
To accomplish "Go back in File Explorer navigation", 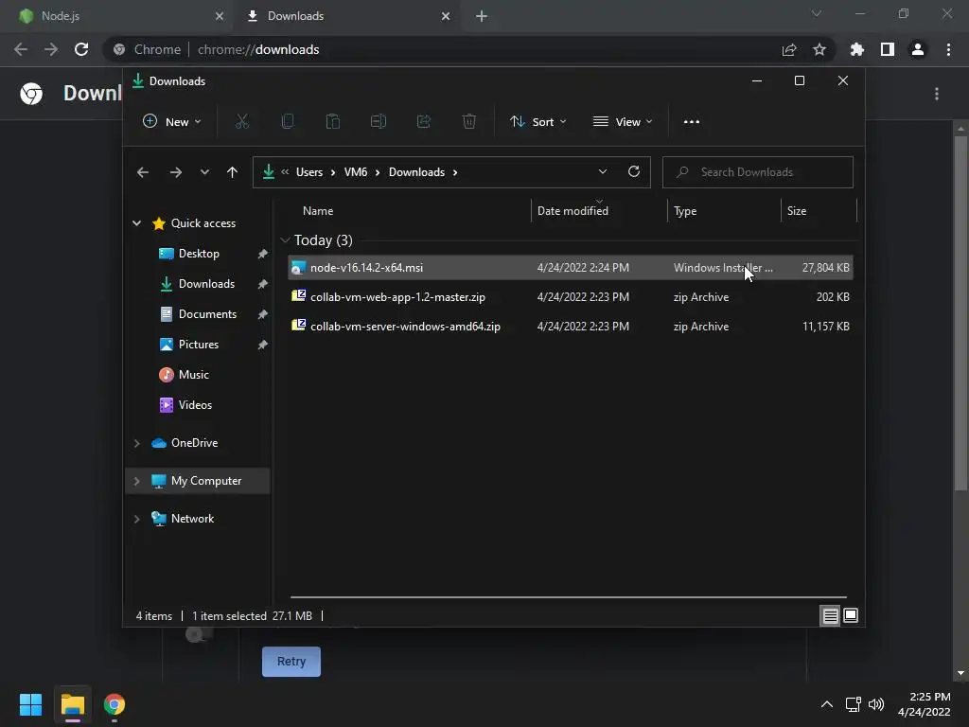I will point(143,172).
